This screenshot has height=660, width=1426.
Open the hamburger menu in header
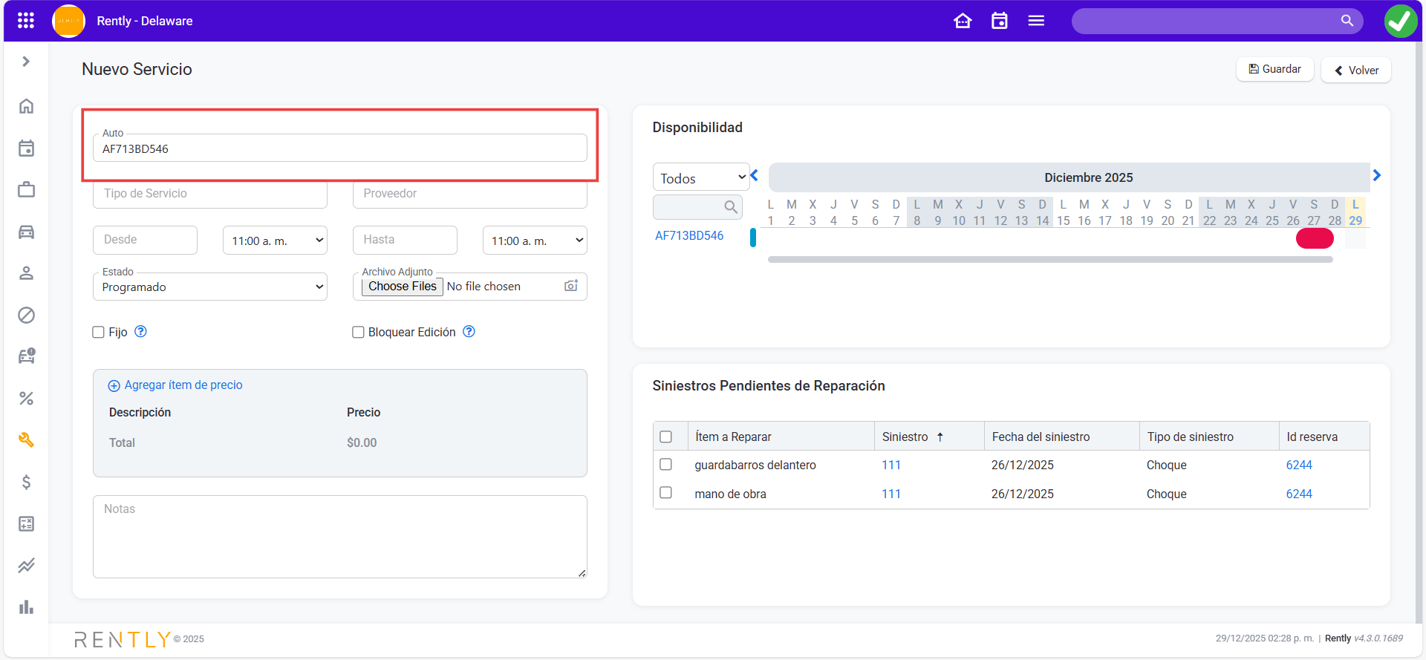[x=1036, y=21]
